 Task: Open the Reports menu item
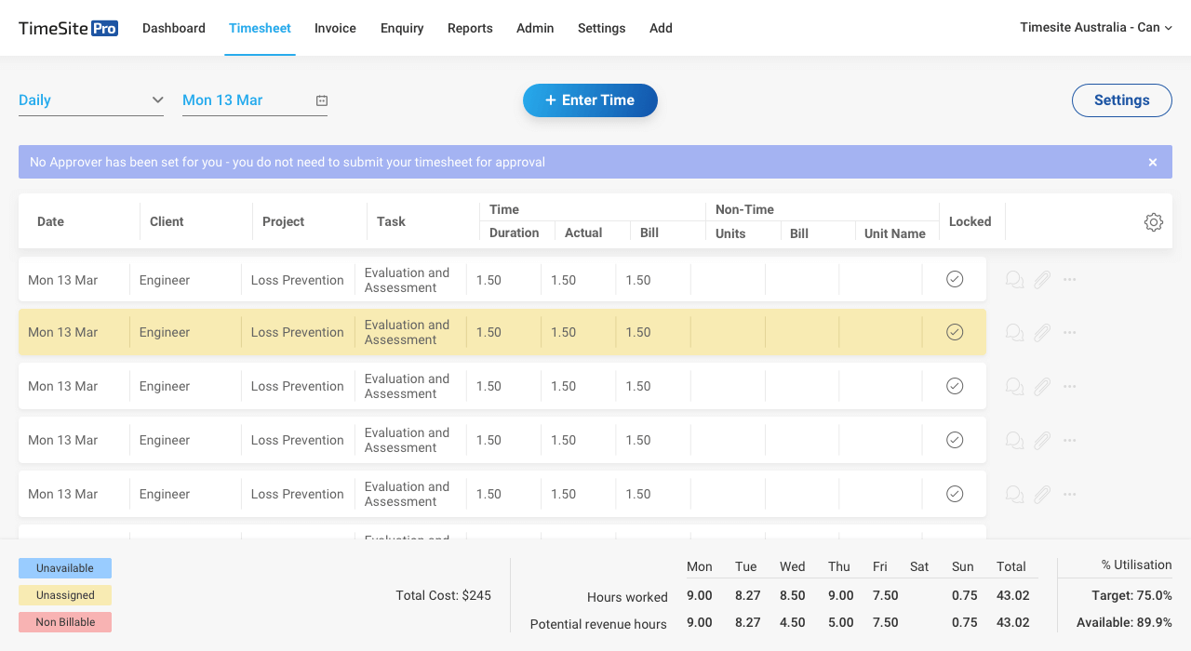[x=470, y=28]
